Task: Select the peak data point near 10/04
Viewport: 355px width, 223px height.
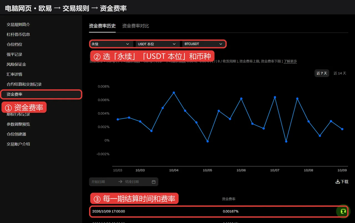Action: pos(174,93)
